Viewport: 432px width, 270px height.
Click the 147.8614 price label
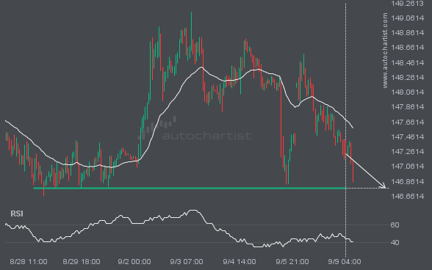coord(407,107)
